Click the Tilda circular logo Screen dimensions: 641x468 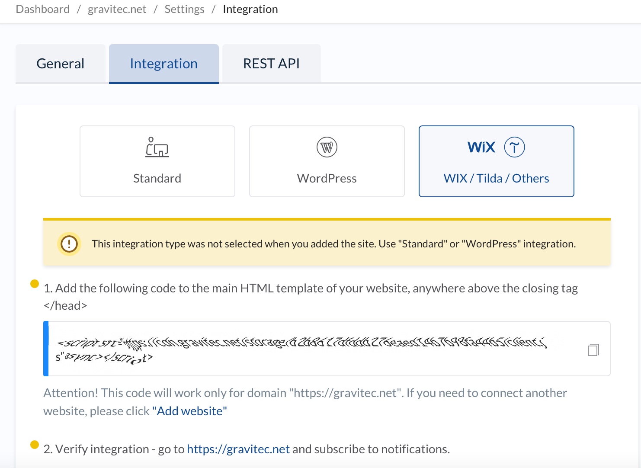coord(514,147)
